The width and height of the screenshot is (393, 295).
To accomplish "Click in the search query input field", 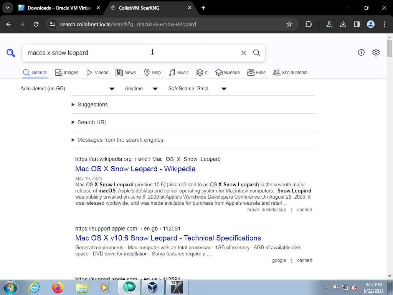I will pyautogui.click(x=132, y=53).
